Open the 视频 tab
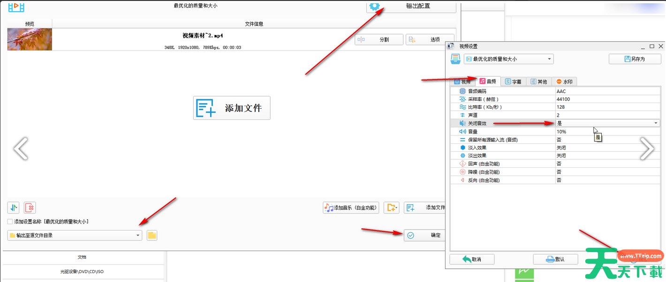 (462, 82)
